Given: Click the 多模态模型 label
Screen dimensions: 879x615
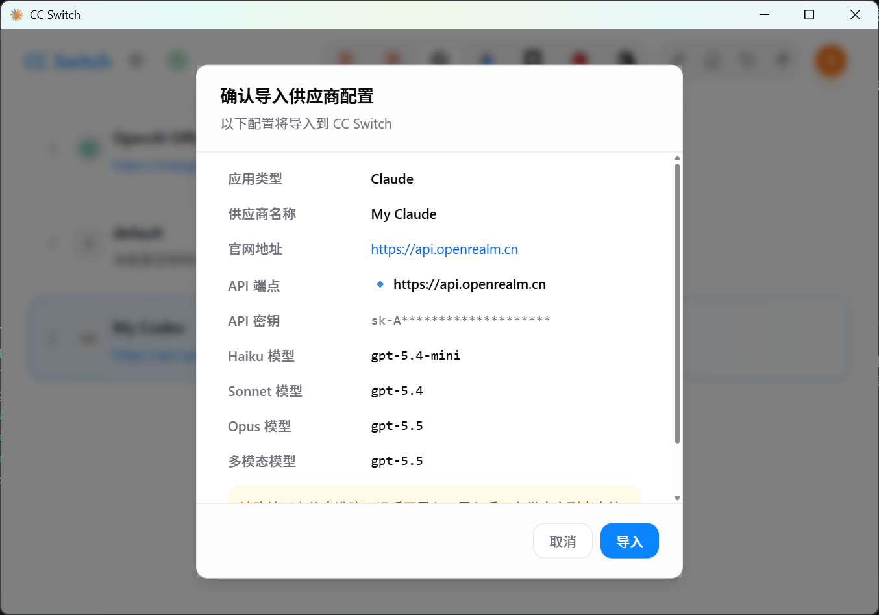Looking at the screenshot, I should tap(262, 461).
